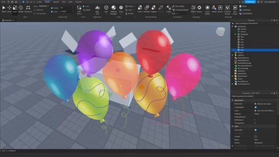Insert a new LocalScript
Viewport: 279px width, 157px height.
pyautogui.click(x=245, y=10)
